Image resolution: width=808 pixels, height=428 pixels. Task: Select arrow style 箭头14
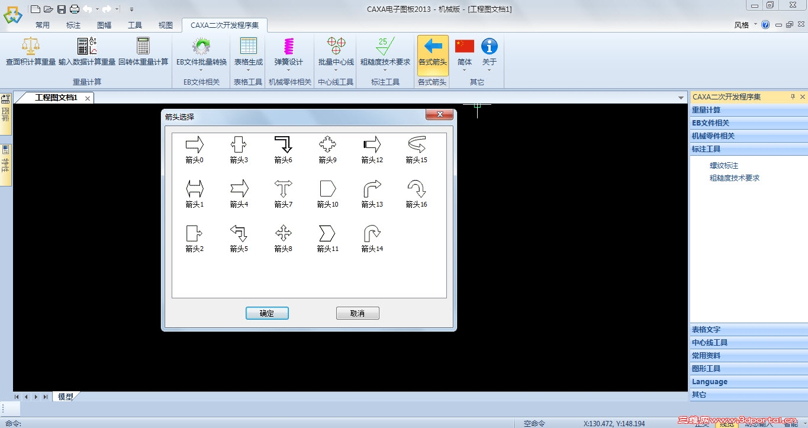pos(372,238)
